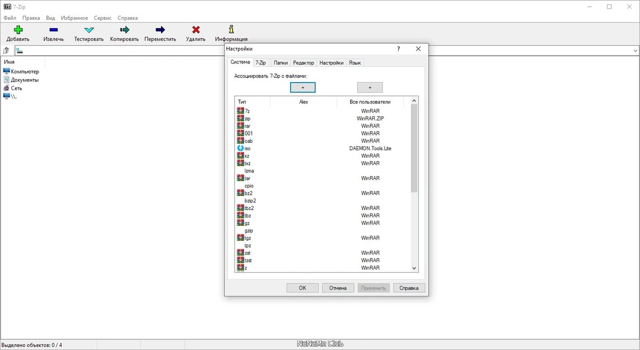Click the icon next to xz type

point(240,156)
